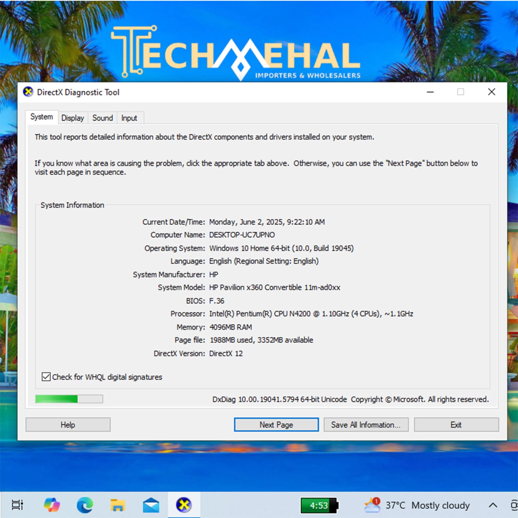Viewport: 518px width, 518px height.
Task: Click the 37°C Mostly cloudy text
Action: click(x=427, y=505)
